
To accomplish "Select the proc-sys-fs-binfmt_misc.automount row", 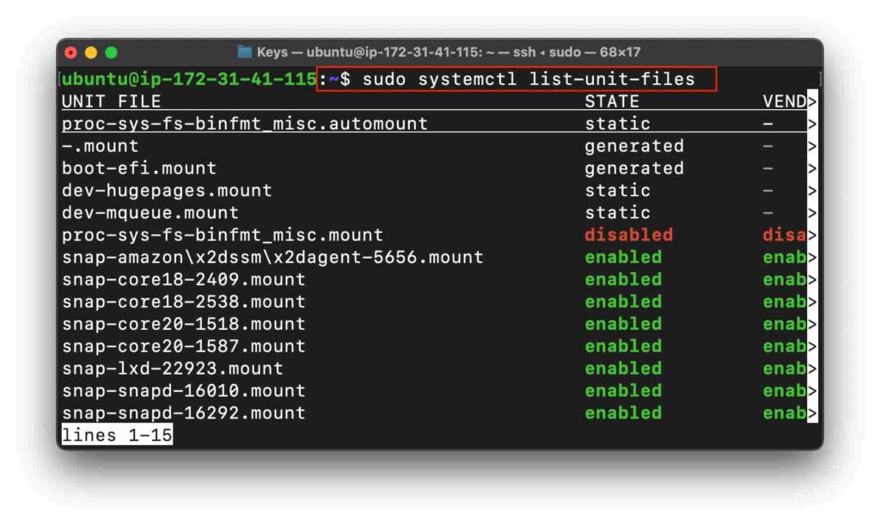I will [245, 124].
